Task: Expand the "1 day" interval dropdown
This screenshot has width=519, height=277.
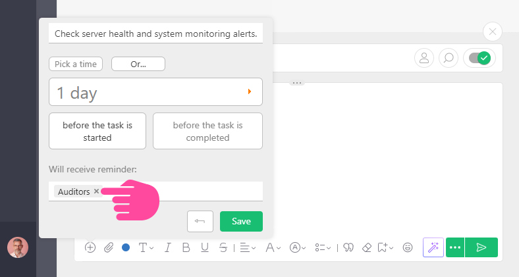Action: tap(250, 92)
